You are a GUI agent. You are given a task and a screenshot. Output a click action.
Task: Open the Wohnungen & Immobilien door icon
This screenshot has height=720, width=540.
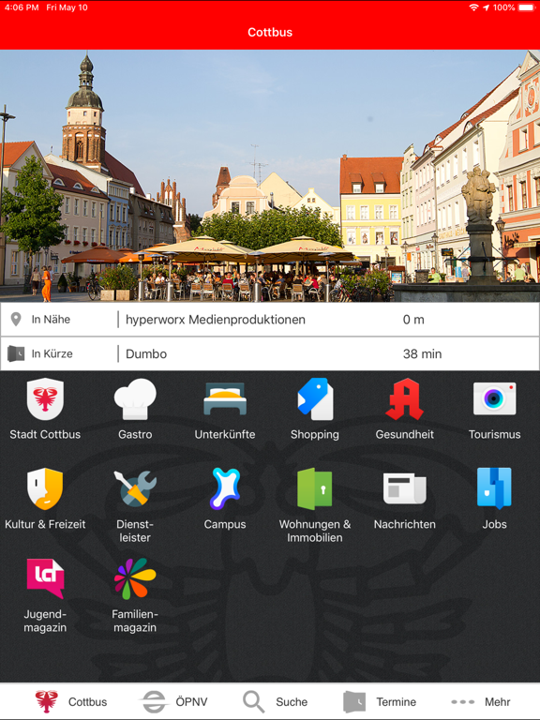coord(315,488)
